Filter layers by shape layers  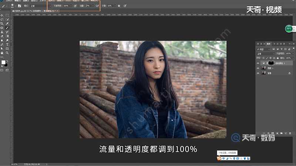coord(285,49)
